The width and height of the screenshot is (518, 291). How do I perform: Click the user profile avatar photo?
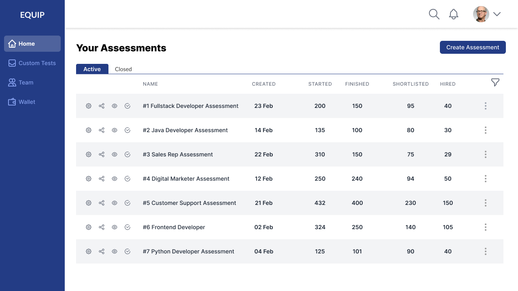coord(481,14)
